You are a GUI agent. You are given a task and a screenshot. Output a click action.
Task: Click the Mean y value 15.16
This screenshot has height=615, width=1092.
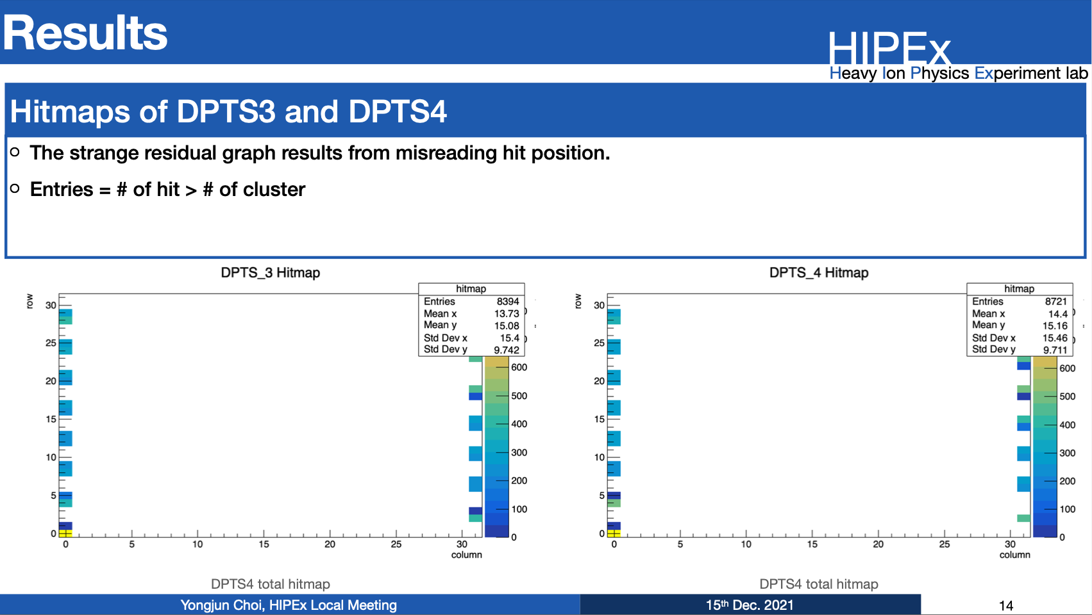click(x=1055, y=325)
